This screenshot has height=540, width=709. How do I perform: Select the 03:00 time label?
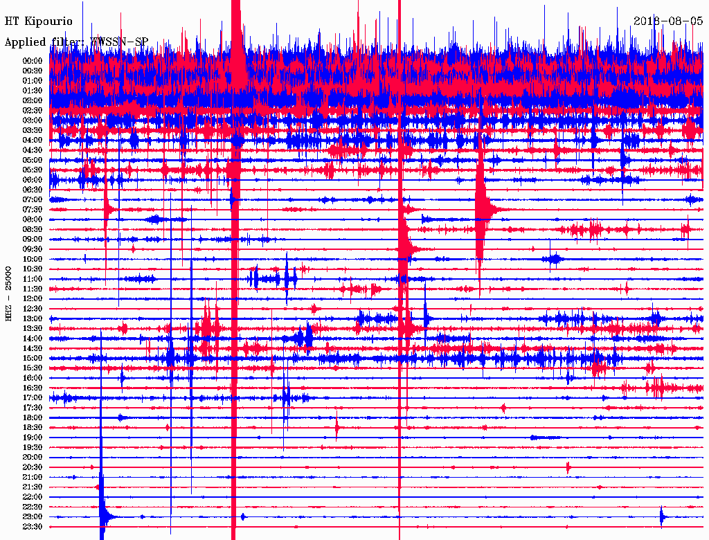pos(33,120)
